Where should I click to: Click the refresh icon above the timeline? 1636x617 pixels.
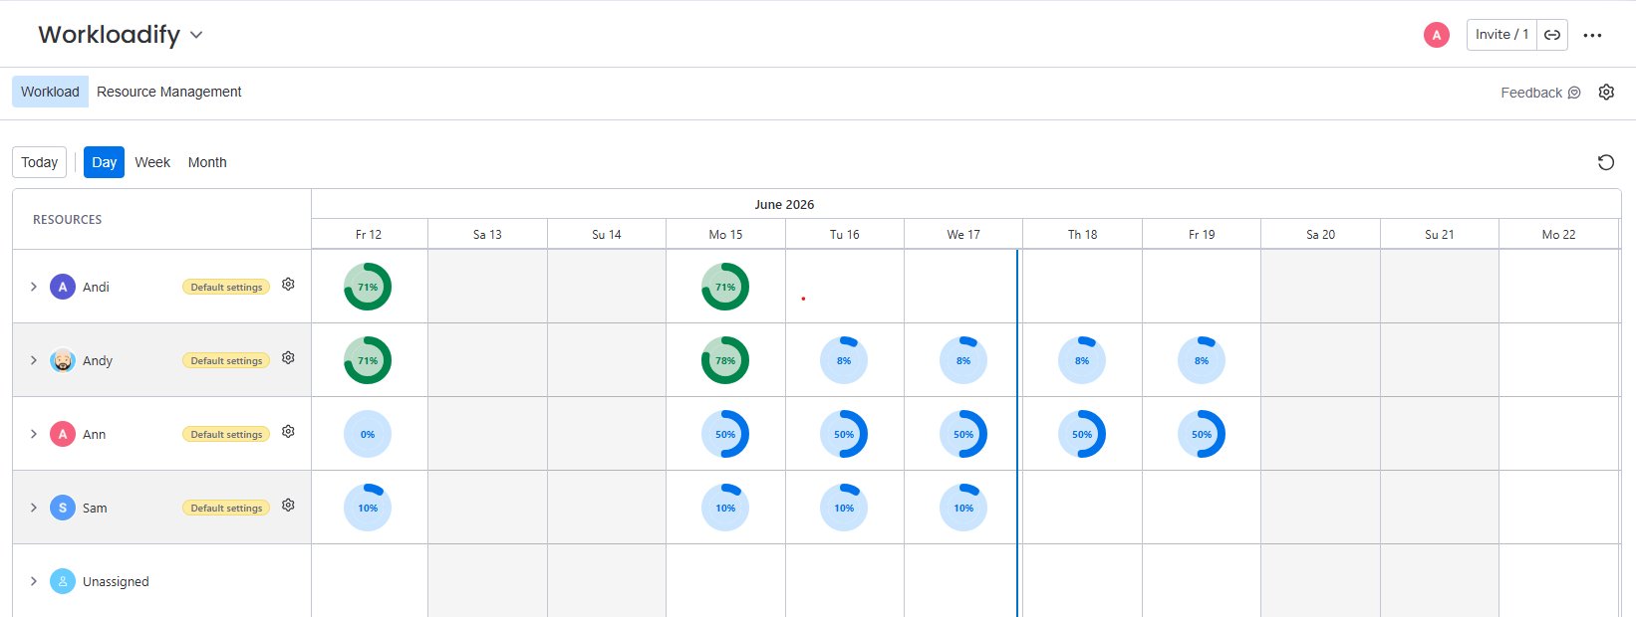tap(1605, 162)
